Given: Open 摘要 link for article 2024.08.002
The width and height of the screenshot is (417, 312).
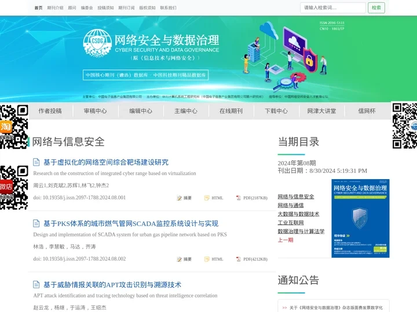Looking at the screenshot, I should coord(188,259).
